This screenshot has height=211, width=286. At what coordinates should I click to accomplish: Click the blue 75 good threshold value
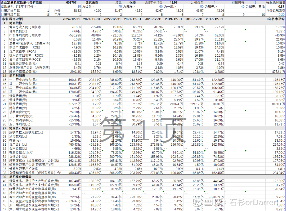click(x=120, y=6)
